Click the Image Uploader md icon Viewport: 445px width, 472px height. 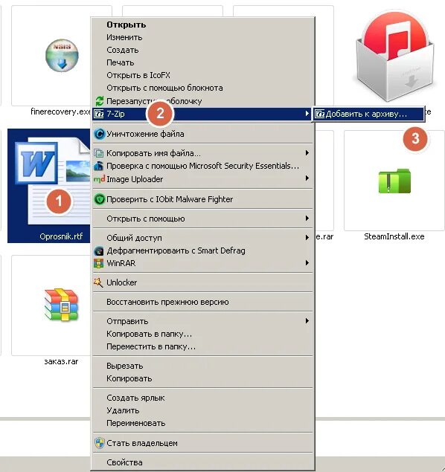coord(99,179)
